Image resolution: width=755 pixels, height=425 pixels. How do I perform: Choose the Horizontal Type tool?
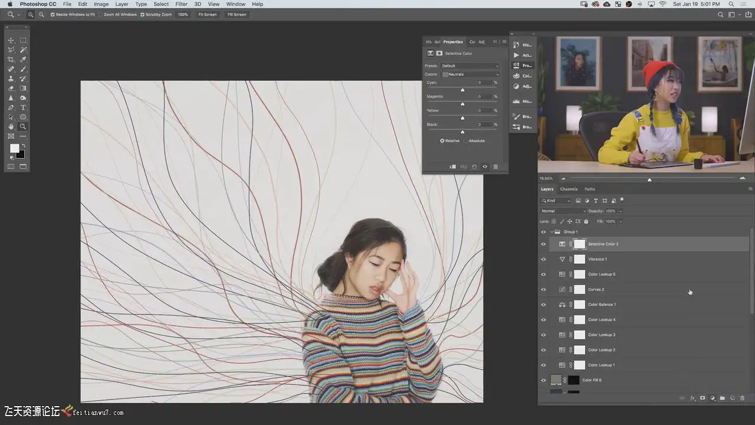click(23, 107)
